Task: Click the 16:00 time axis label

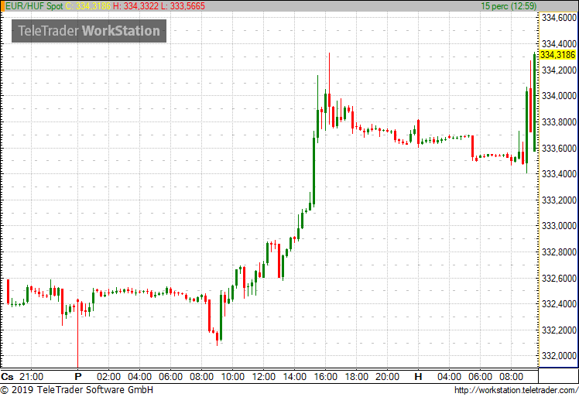Action: pyautogui.click(x=326, y=377)
